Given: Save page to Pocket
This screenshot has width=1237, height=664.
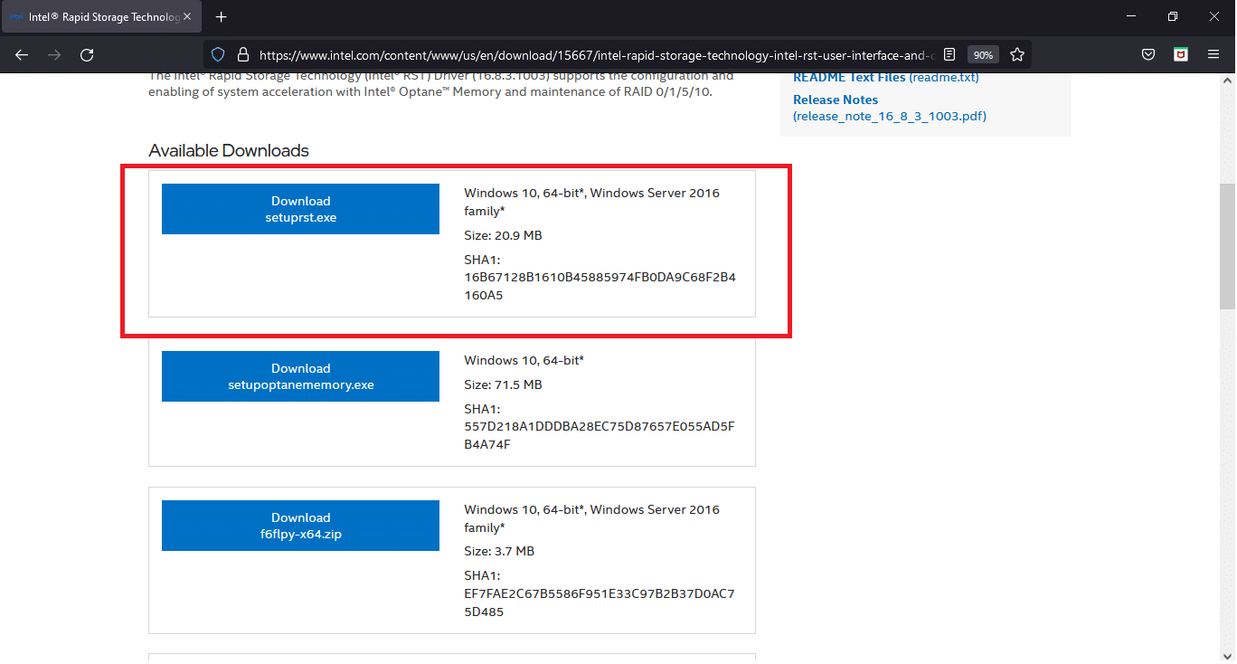Looking at the screenshot, I should (x=1147, y=55).
